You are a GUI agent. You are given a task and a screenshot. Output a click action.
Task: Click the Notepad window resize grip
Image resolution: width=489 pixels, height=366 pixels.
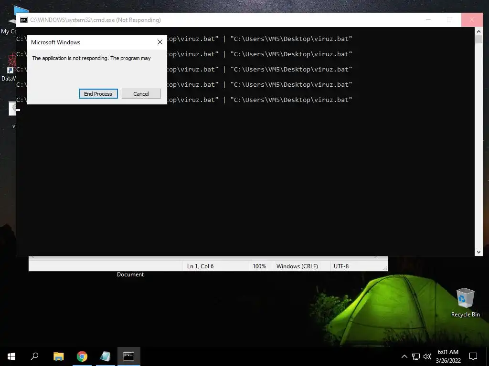pyautogui.click(x=385, y=268)
